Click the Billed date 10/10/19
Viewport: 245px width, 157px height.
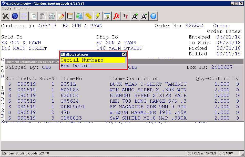click(228, 54)
